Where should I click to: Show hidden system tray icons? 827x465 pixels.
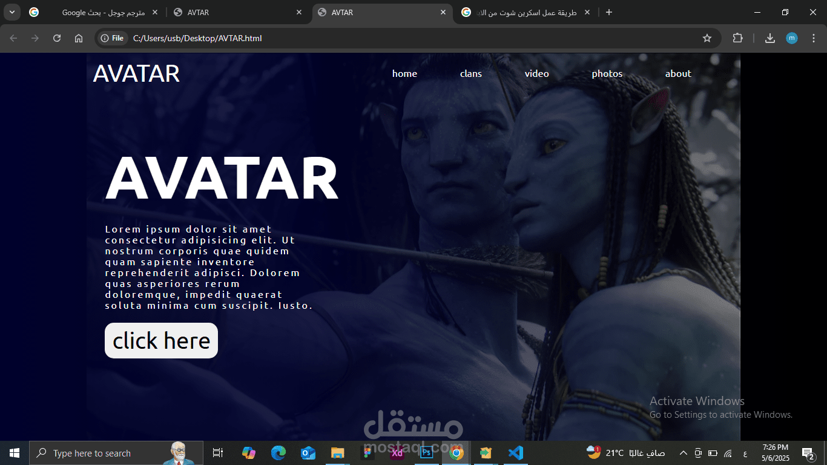click(684, 453)
